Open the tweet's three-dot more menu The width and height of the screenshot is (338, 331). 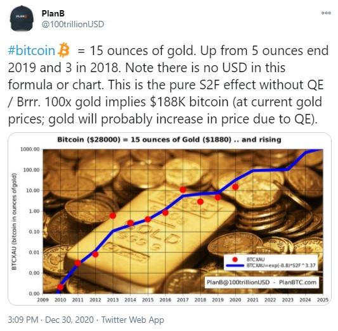point(326,13)
